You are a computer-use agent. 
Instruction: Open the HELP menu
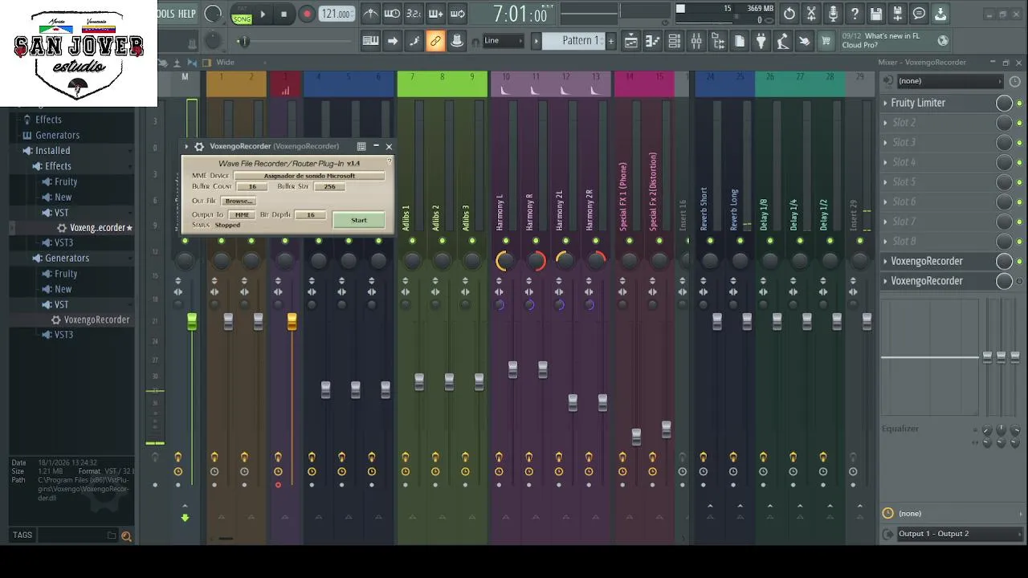[x=186, y=14]
